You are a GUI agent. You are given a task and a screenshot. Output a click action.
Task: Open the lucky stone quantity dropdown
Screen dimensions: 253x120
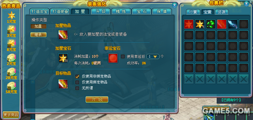pyautogui.click(x=153, y=56)
